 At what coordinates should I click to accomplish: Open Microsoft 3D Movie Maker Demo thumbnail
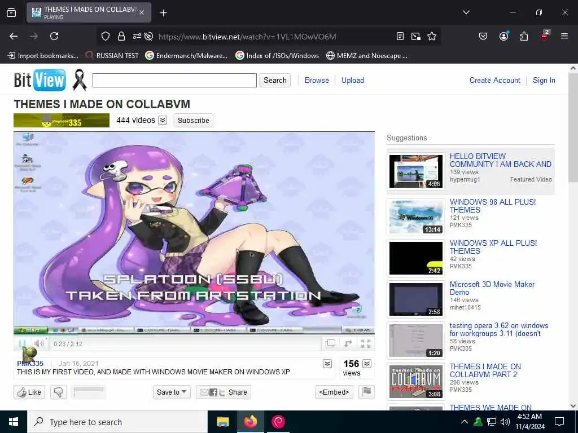[x=416, y=299]
